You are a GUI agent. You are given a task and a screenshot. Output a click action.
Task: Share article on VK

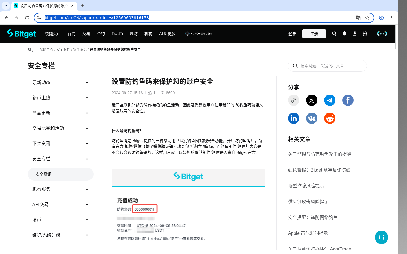pos(312,118)
